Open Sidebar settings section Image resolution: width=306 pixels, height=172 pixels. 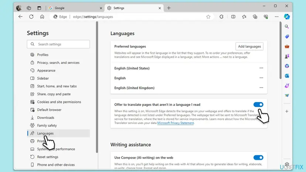pyautogui.click(x=58, y=78)
